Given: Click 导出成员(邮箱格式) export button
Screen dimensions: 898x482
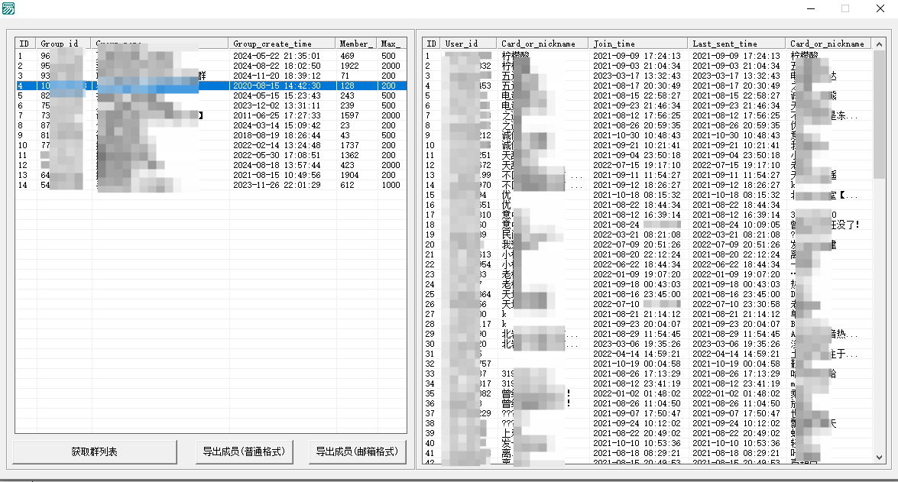Looking at the screenshot, I should tap(357, 451).
